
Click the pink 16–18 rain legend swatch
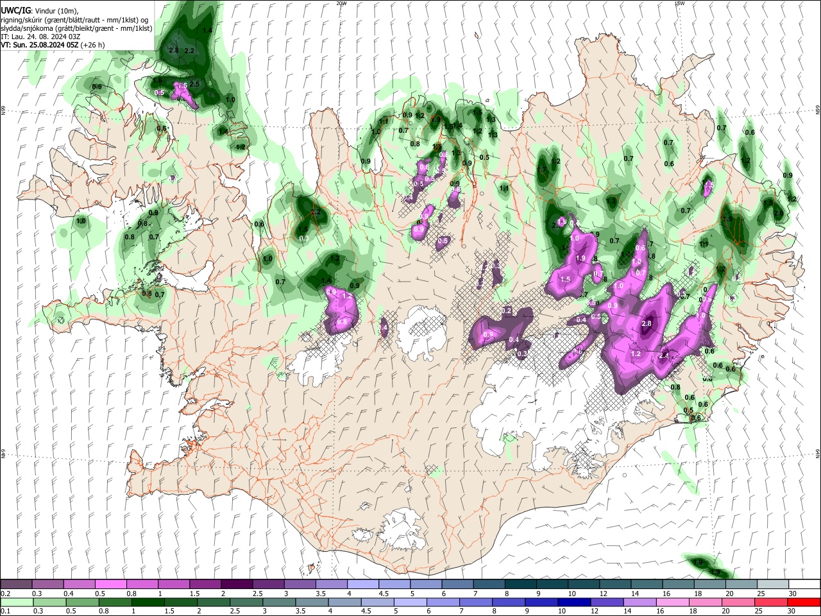(x=672, y=602)
